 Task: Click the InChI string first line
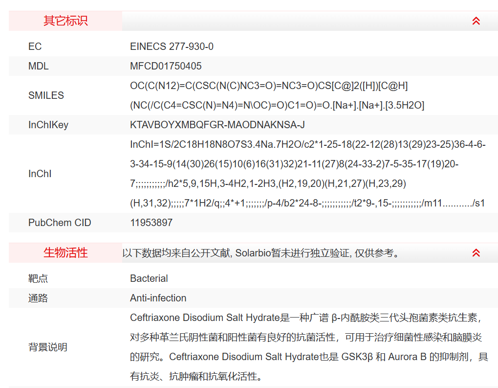pyautogui.click(x=307, y=145)
